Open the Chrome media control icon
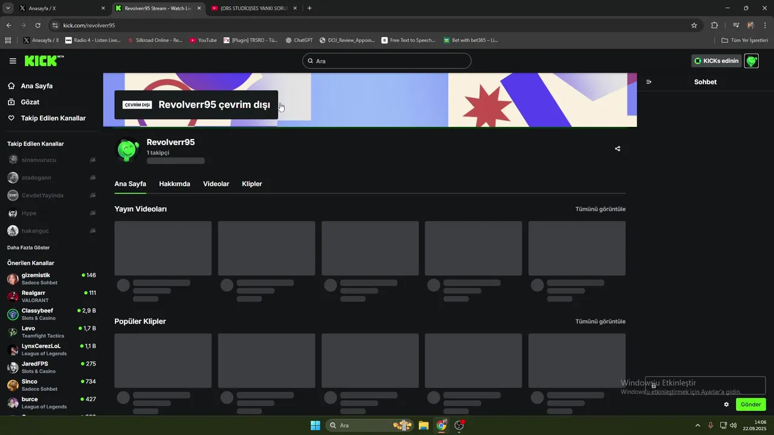Viewport: 774px width, 435px height. 736,25
